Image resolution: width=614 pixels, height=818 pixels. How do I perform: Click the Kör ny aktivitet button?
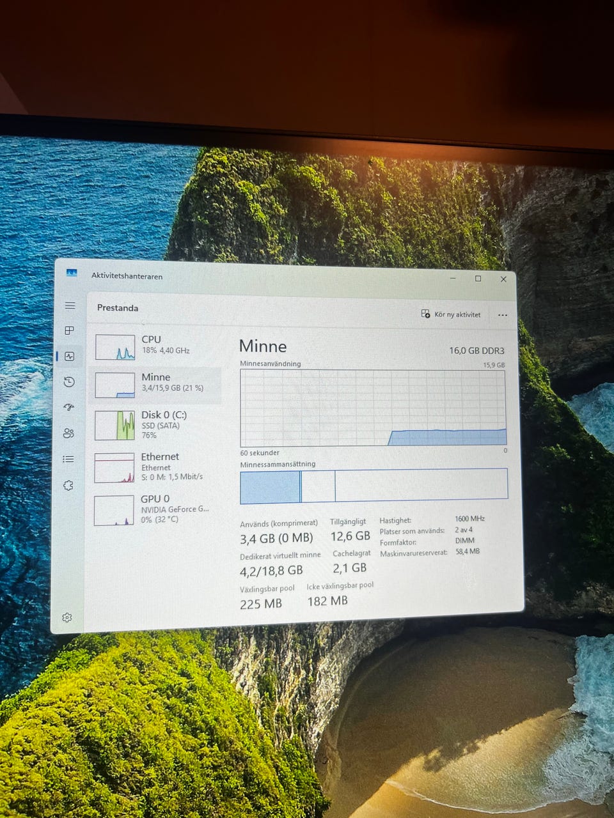coord(451,314)
